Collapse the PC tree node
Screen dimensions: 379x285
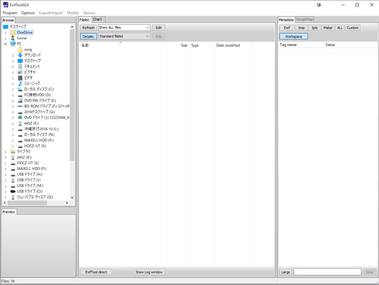[x=5, y=44]
